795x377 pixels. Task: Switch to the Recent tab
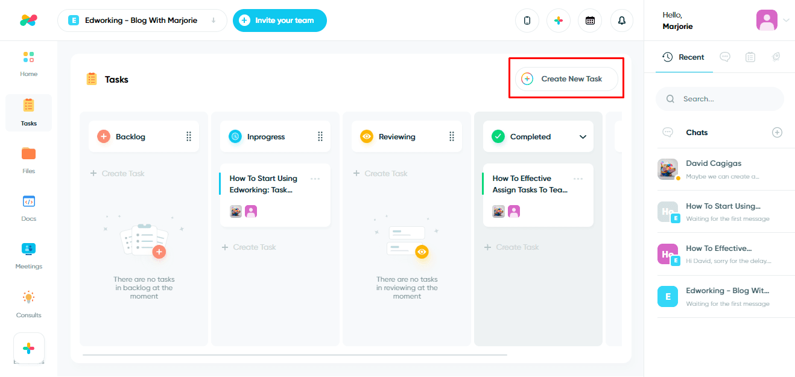coord(683,57)
